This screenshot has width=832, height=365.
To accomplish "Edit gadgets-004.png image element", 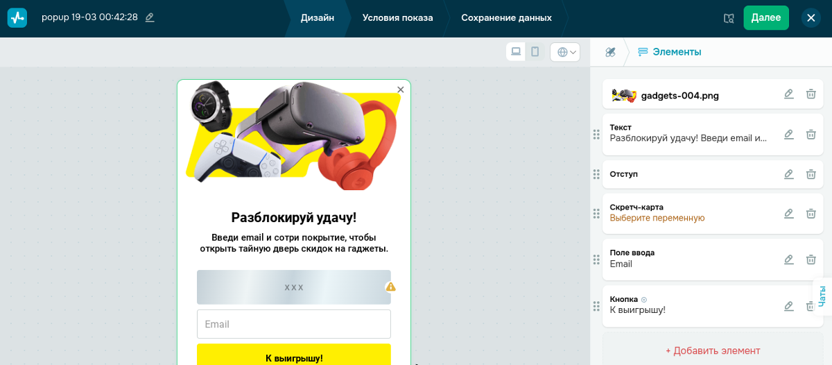I will 788,94.
